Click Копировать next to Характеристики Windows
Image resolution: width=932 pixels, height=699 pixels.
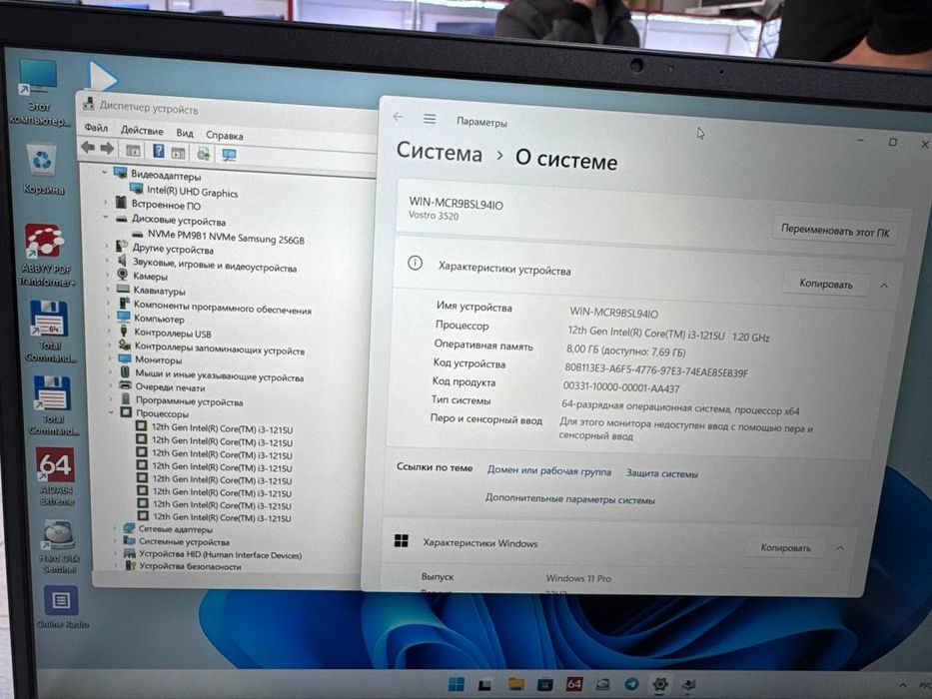pyautogui.click(x=785, y=547)
